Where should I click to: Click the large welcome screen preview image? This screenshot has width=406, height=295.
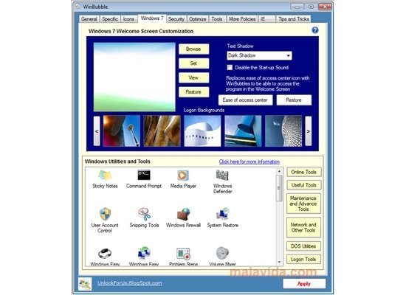(x=134, y=77)
